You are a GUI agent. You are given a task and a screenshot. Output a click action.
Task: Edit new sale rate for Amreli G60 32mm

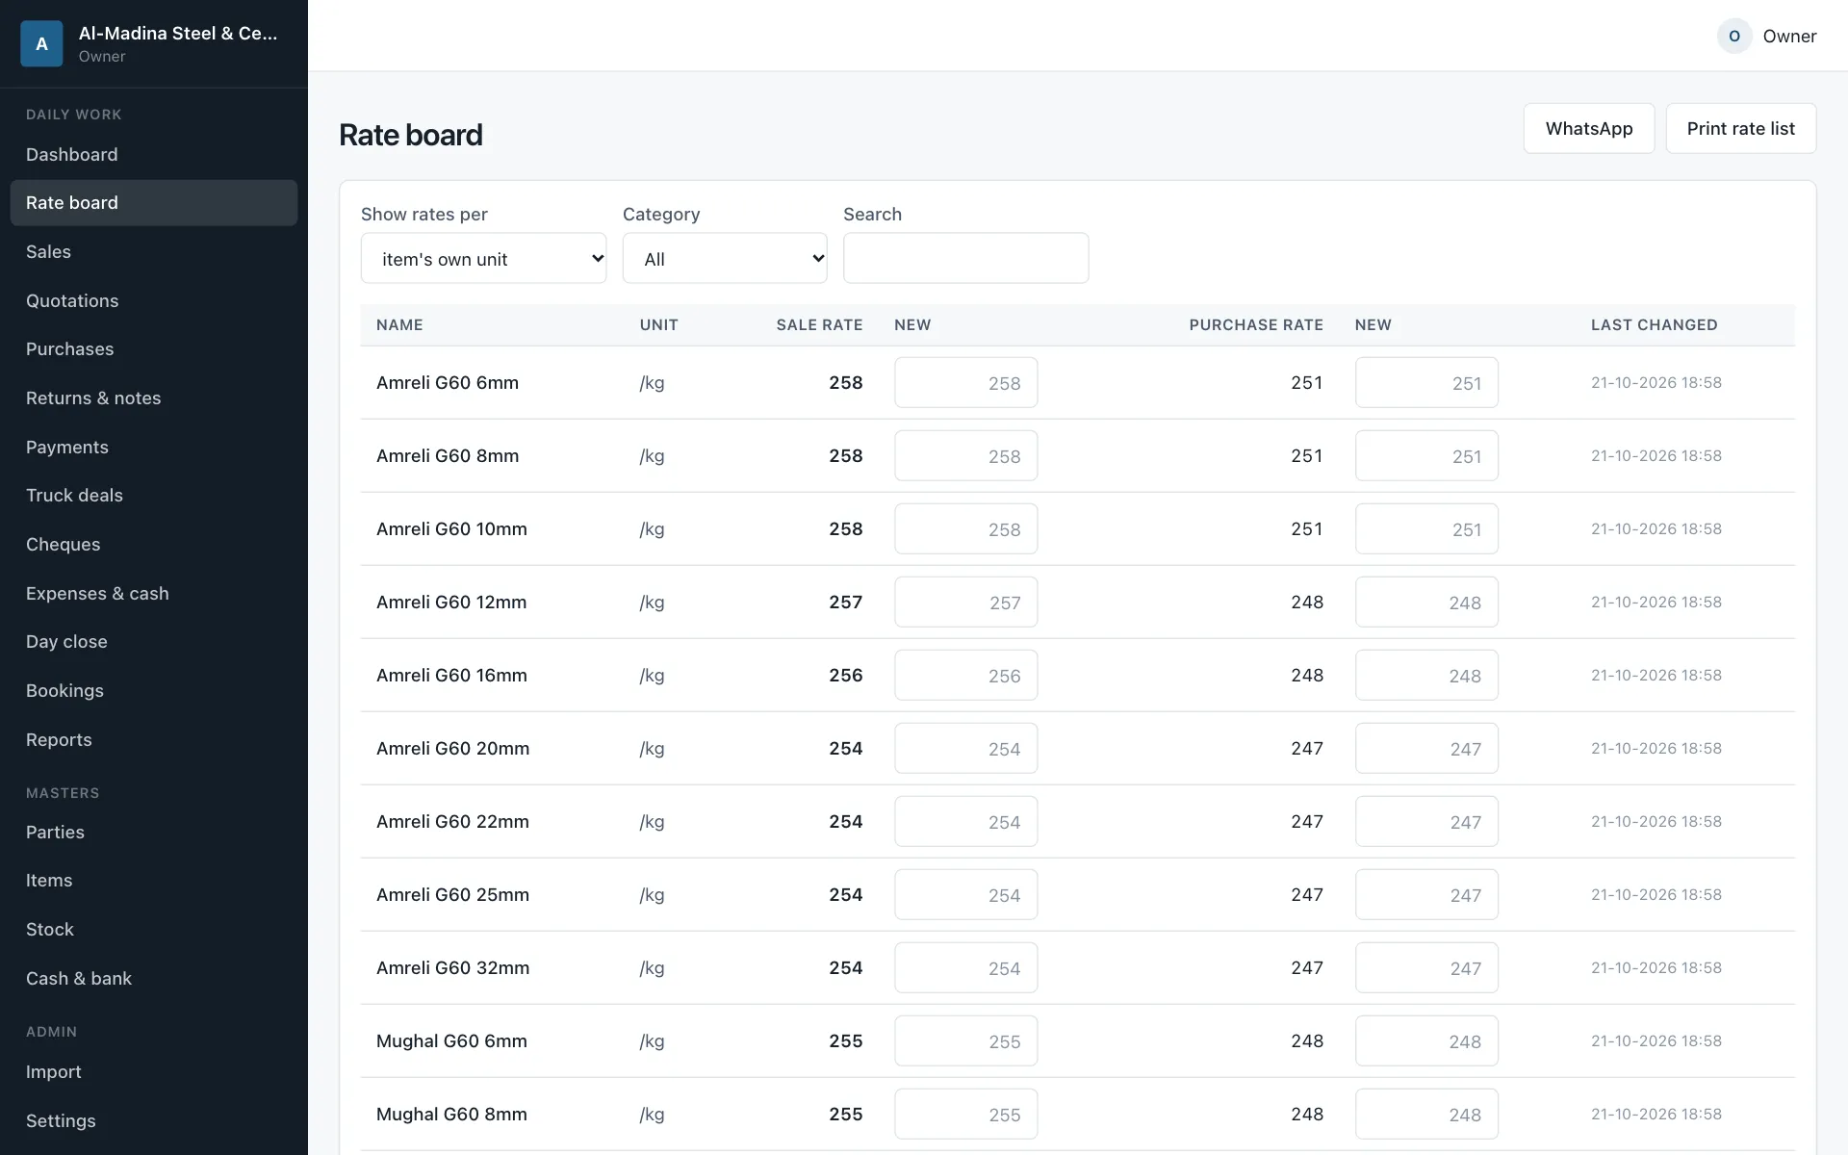pyautogui.click(x=966, y=967)
